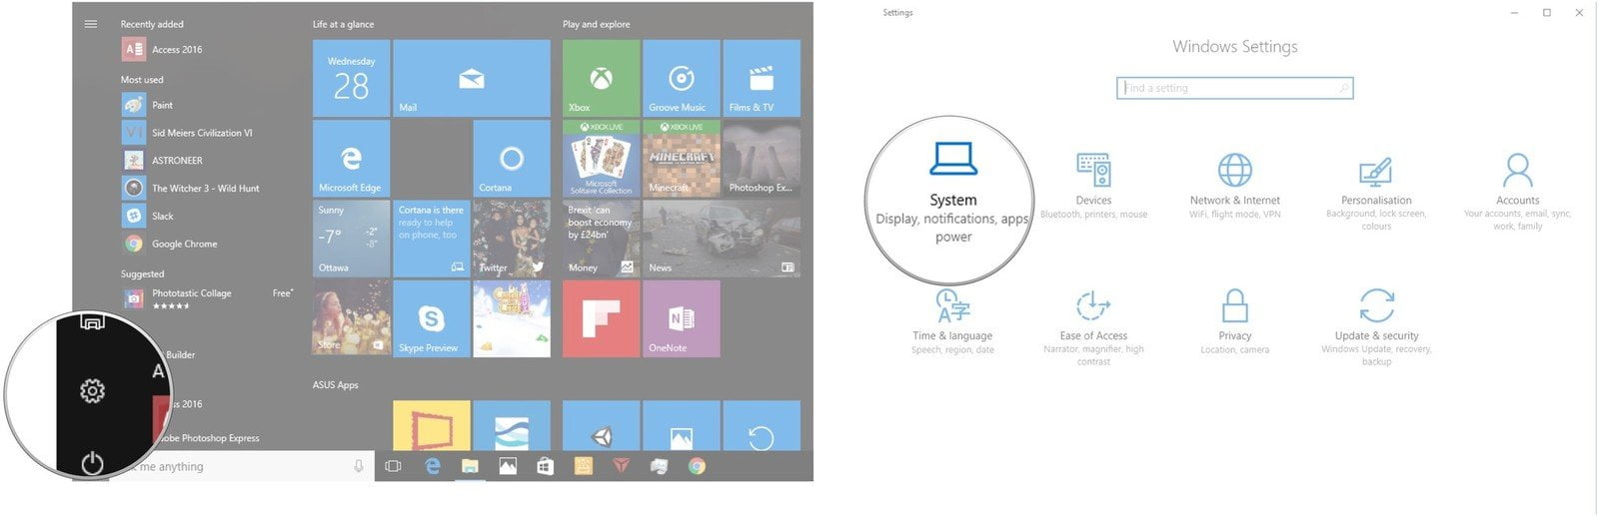
Task: Open the News tile
Action: point(722,239)
